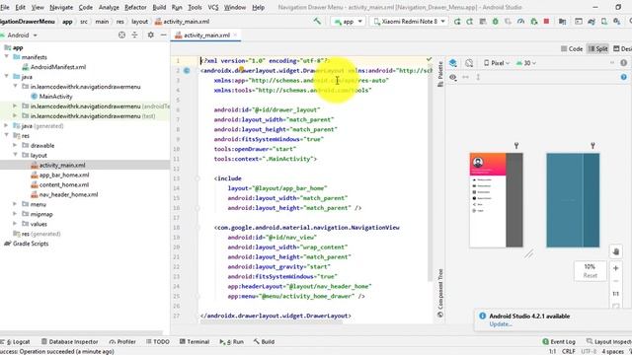Select the blue blueprint preview
The width and height of the screenshot is (632, 355).
pos(573,200)
